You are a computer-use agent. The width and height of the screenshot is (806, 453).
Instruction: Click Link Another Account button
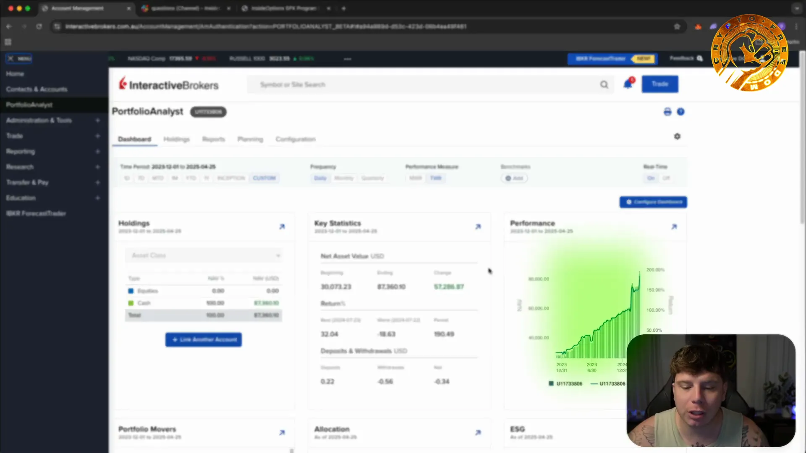click(x=204, y=339)
